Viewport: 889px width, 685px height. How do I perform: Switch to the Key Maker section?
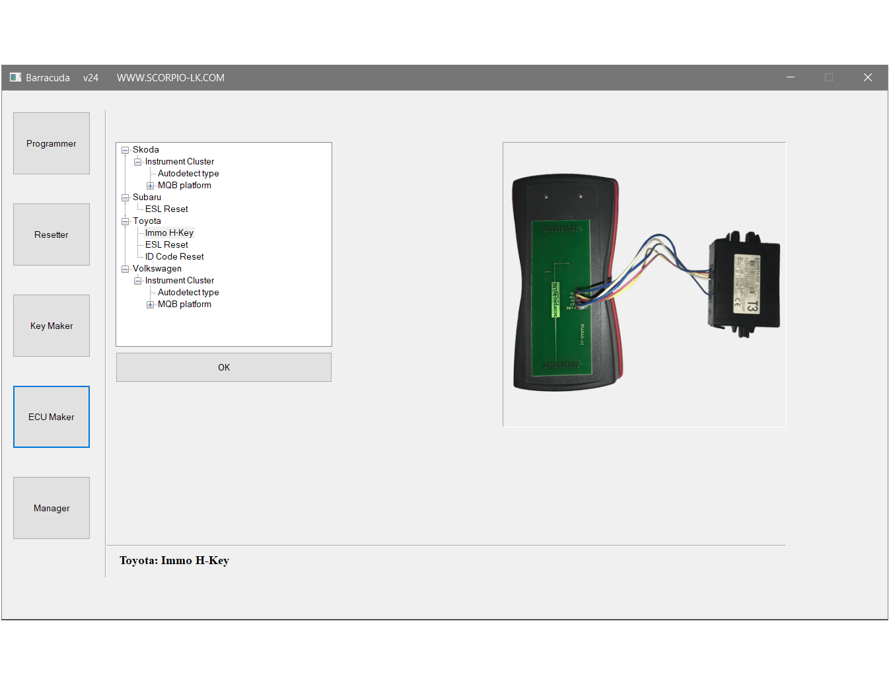pyautogui.click(x=52, y=326)
